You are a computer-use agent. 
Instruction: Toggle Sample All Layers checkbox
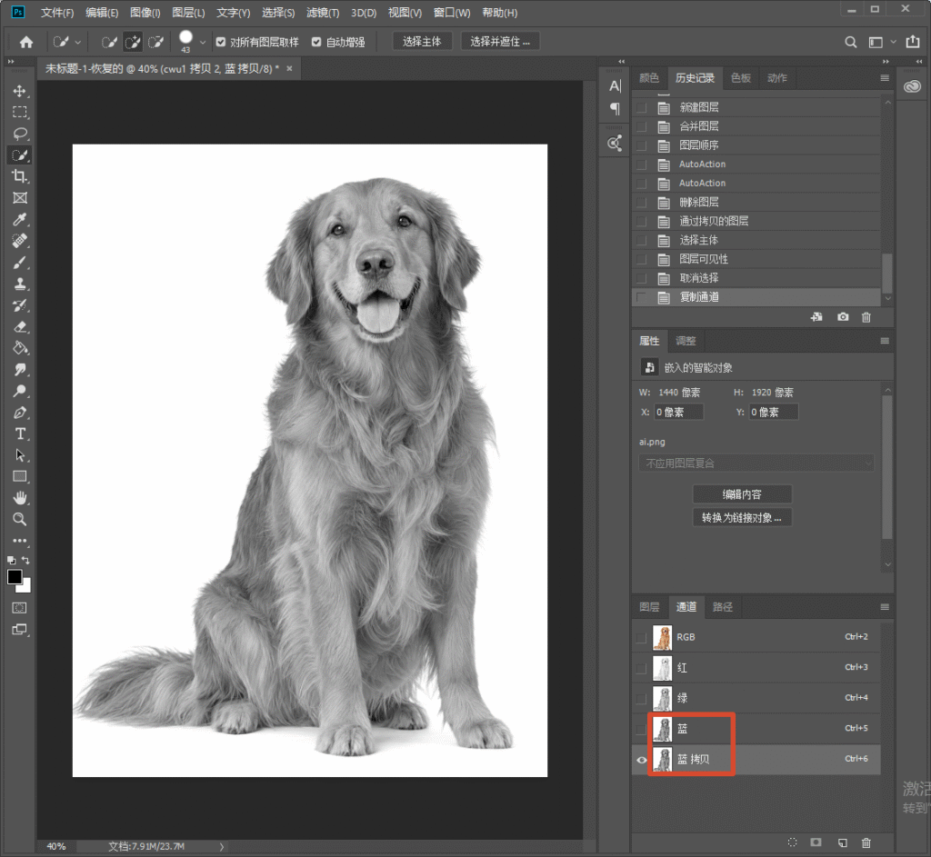point(221,42)
